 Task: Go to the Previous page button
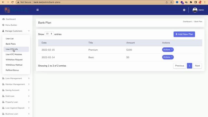[x=180, y=66]
